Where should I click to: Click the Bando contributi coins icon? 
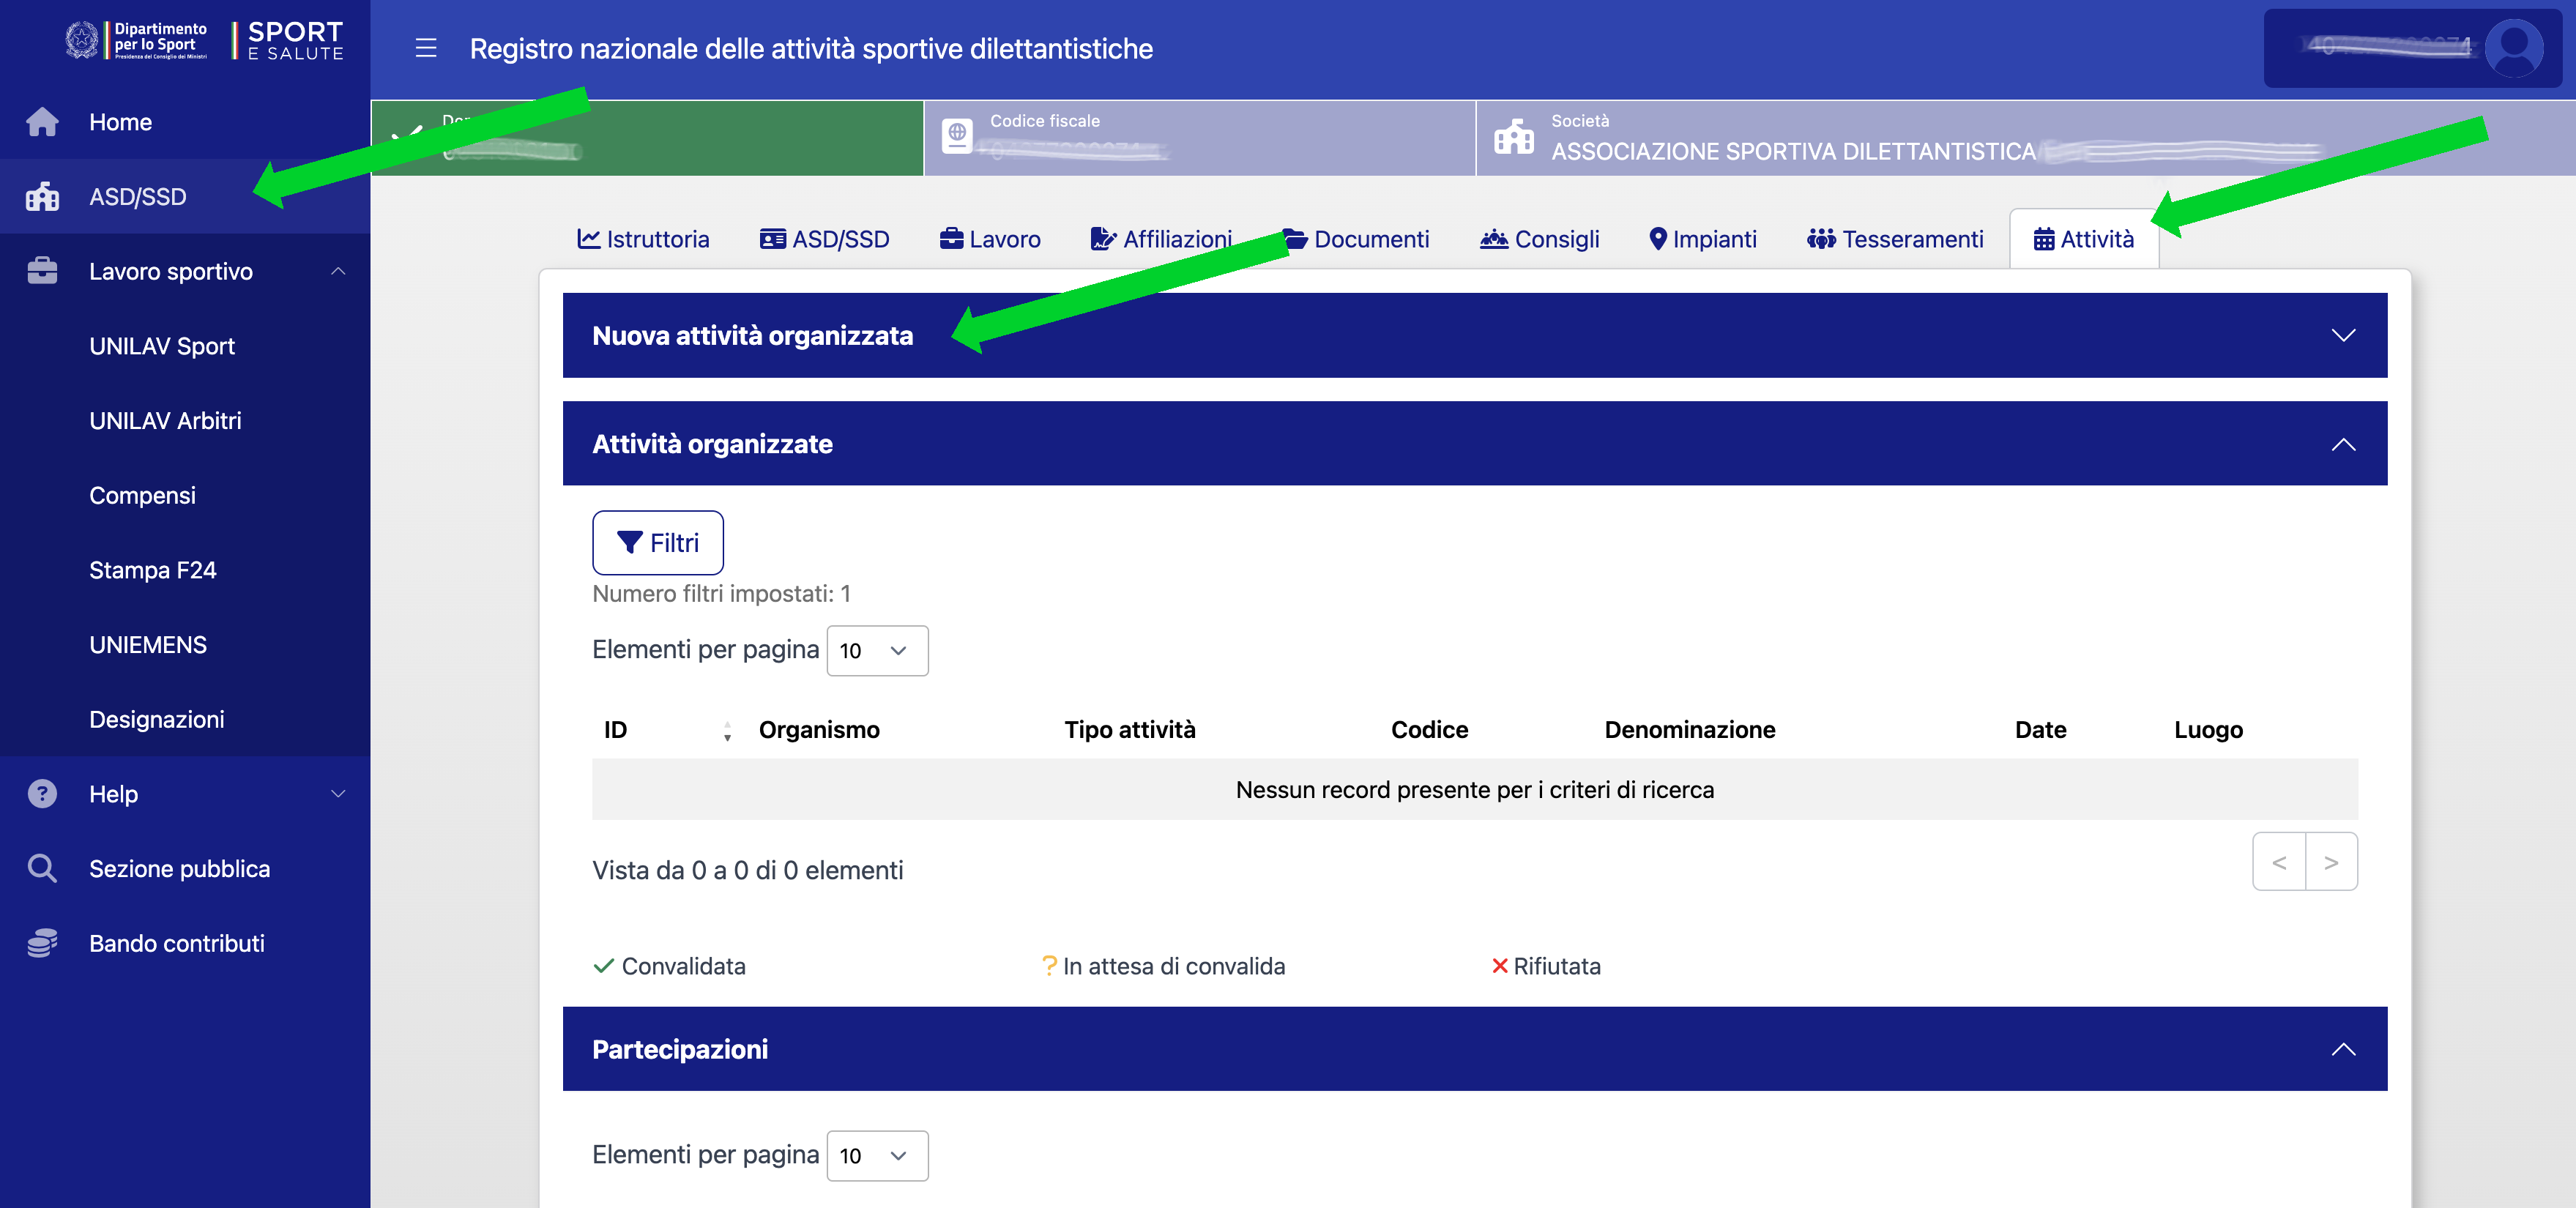42,943
